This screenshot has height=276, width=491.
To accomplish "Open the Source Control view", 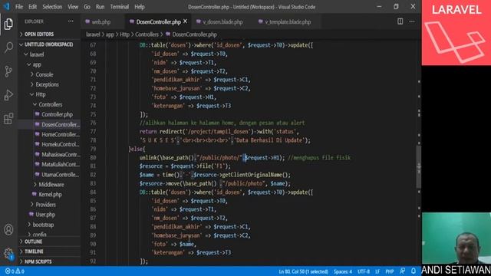I will 8,71.
